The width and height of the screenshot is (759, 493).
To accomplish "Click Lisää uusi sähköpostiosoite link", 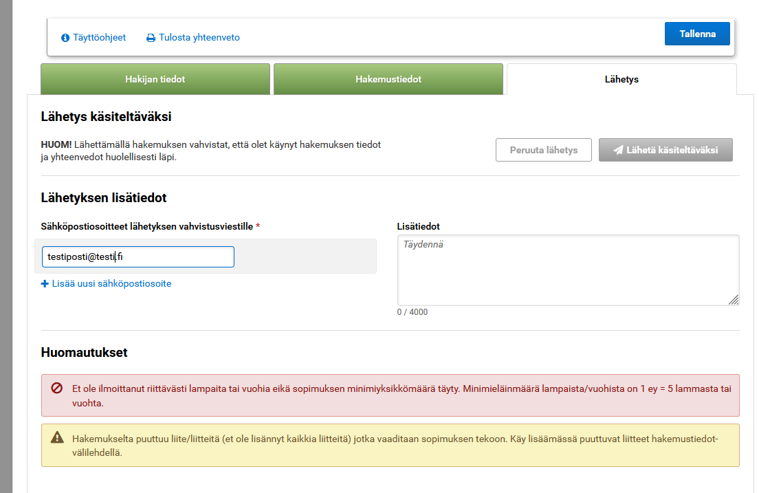I will tap(111, 283).
